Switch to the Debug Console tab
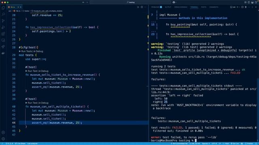 click(181, 7)
